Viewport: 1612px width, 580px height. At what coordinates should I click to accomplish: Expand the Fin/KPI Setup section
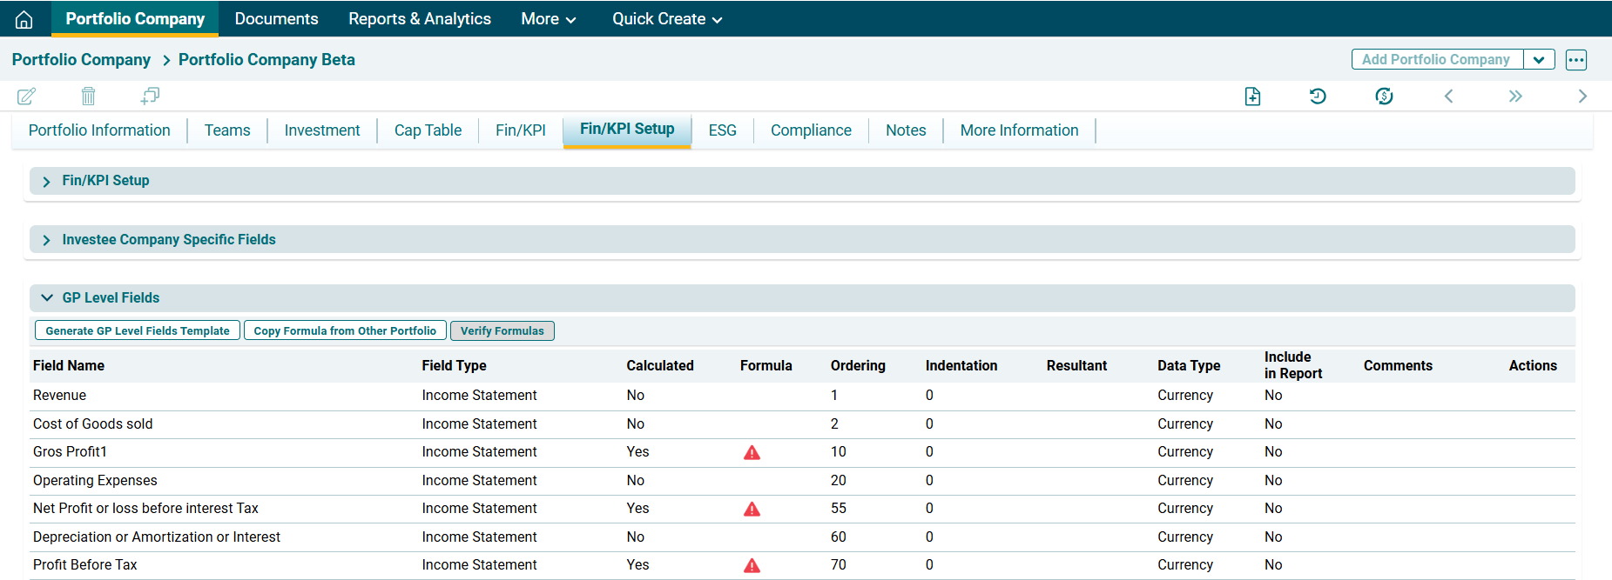click(47, 181)
